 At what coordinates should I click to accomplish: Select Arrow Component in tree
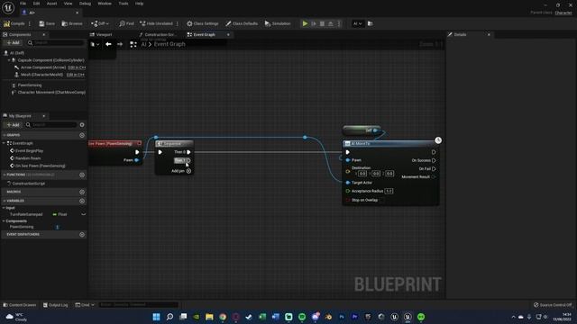[x=43, y=67]
